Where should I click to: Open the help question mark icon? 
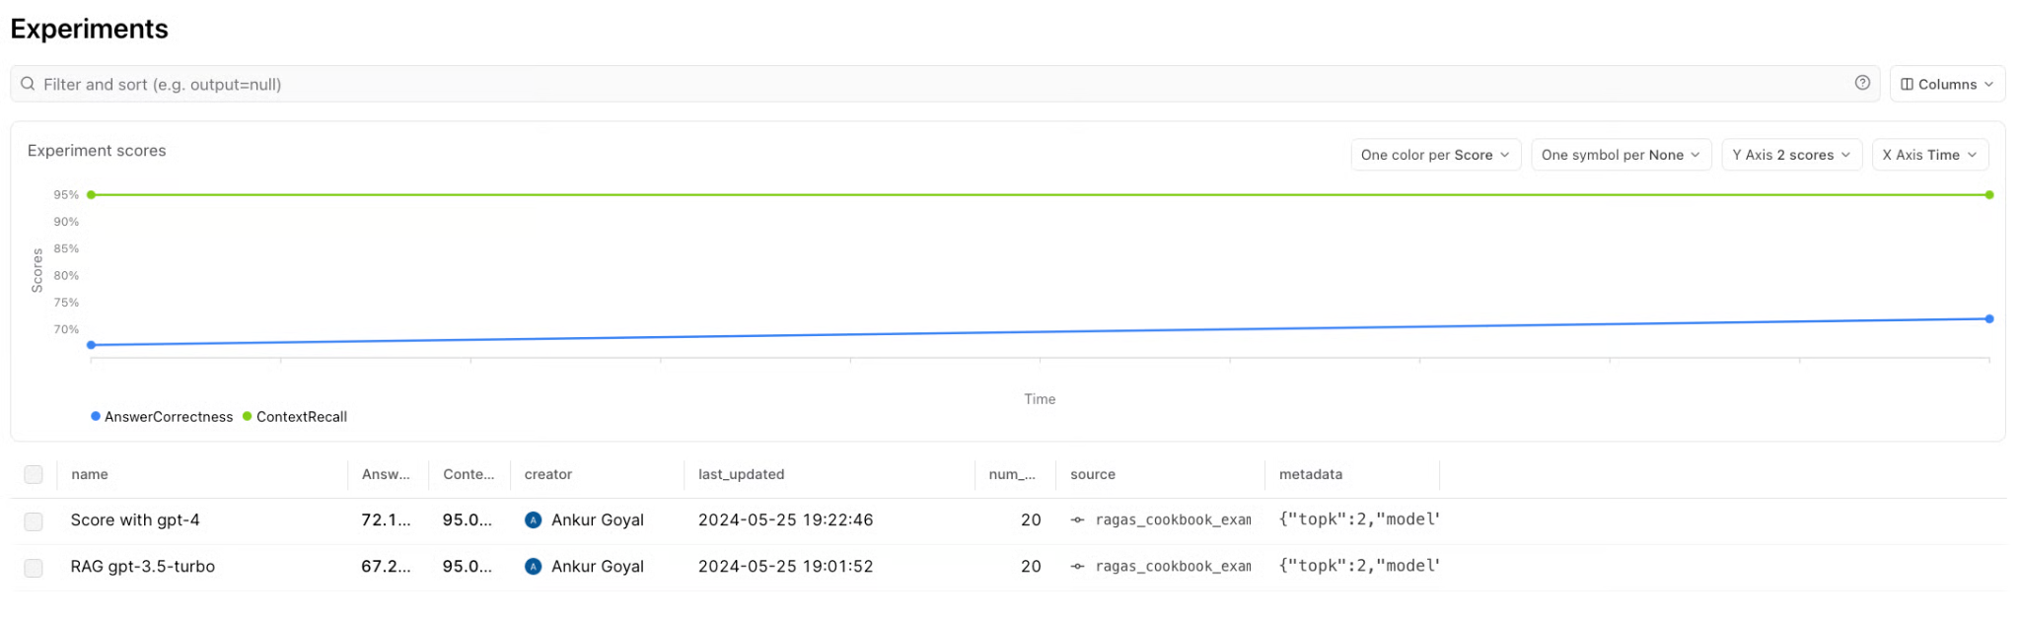tap(1862, 83)
